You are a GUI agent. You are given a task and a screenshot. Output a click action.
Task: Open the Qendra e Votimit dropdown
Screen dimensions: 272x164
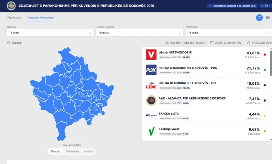coord(139,33)
